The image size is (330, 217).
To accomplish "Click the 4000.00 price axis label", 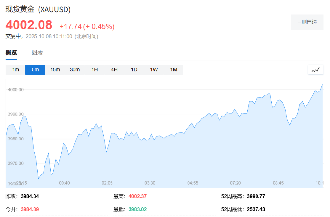I will coord(15,90).
